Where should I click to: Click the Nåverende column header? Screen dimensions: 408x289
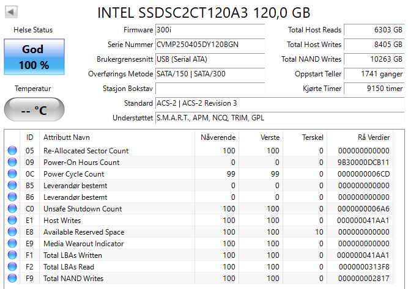(x=218, y=137)
